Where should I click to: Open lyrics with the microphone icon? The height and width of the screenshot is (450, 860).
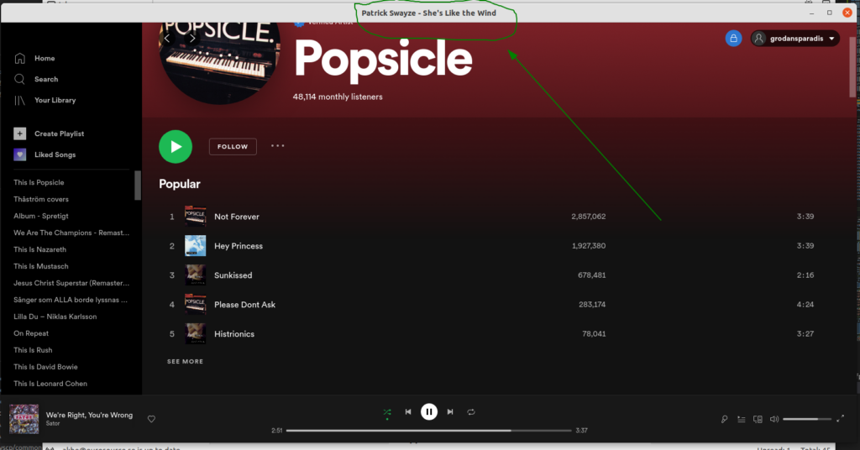(724, 419)
